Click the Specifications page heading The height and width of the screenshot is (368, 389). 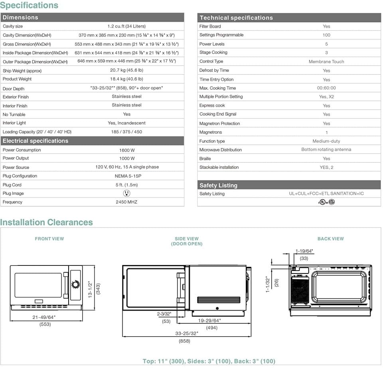coord(30,5)
